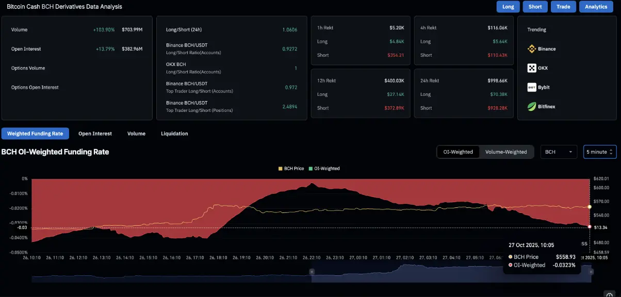The width and height of the screenshot is (621, 297).
Task: Switch to Volume-Weighted funding rate
Action: [x=506, y=152]
